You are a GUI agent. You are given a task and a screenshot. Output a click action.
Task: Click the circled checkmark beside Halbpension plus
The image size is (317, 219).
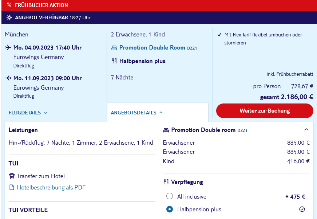click(302, 209)
